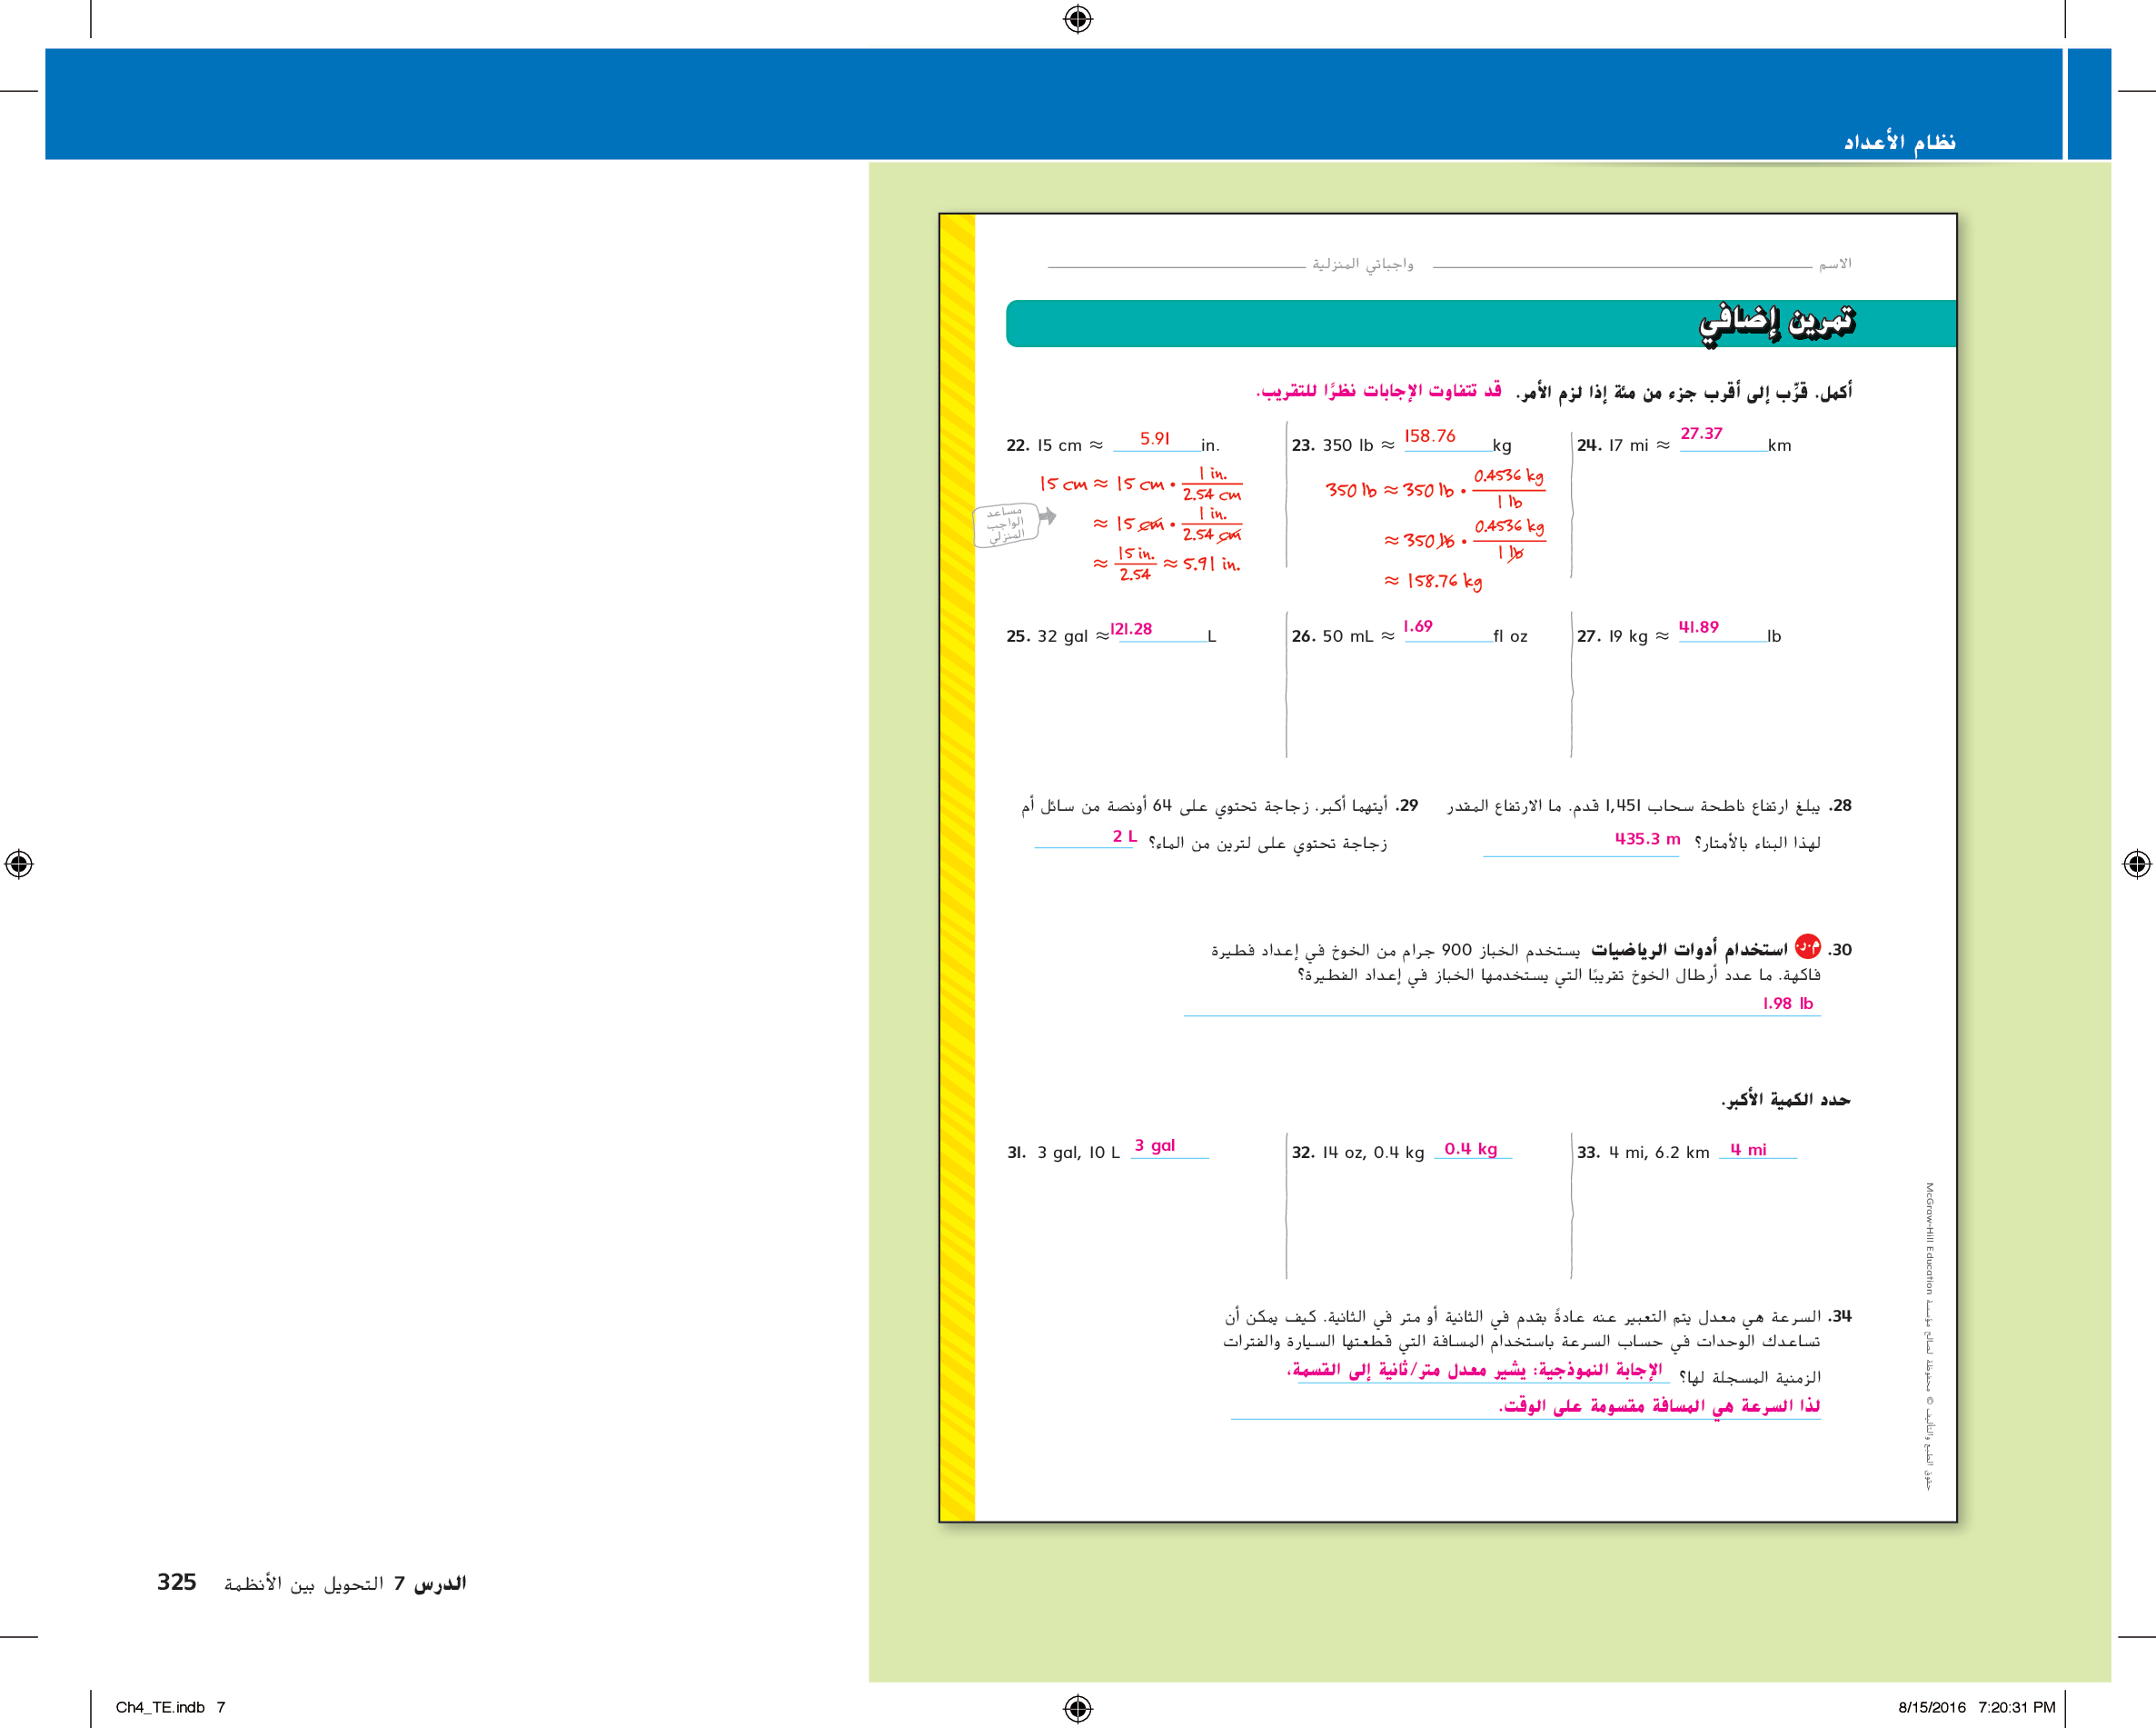Click the 4 mi answer in problem 33

1748,1150
